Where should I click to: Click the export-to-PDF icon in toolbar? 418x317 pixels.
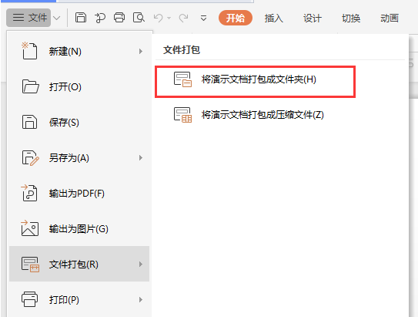100,18
